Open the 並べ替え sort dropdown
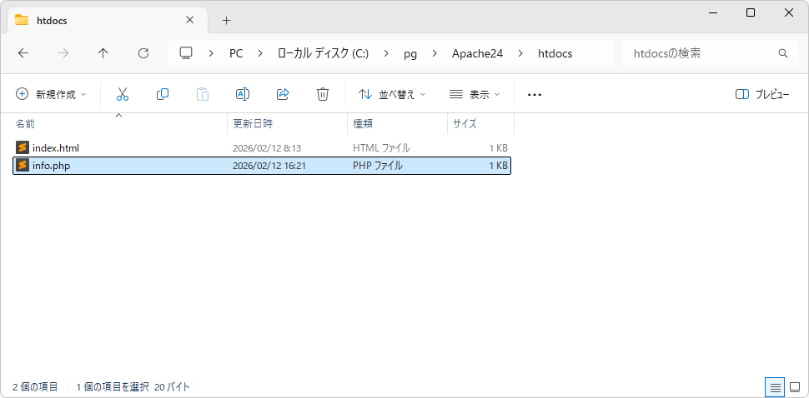809x398 pixels. [x=393, y=94]
